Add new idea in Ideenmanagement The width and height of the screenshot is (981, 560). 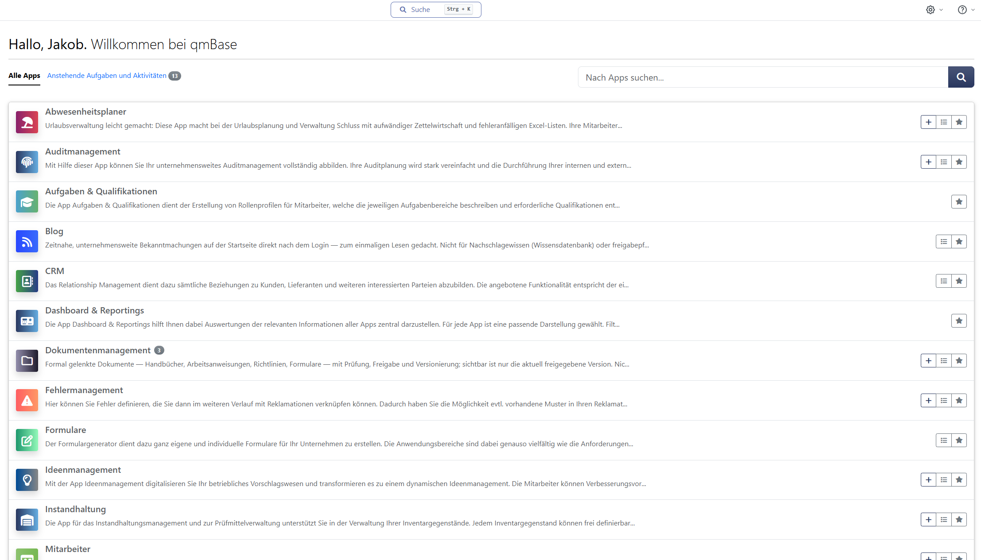tap(928, 480)
